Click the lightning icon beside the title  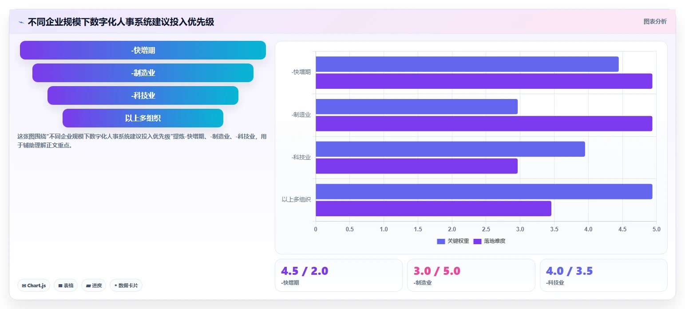(21, 22)
